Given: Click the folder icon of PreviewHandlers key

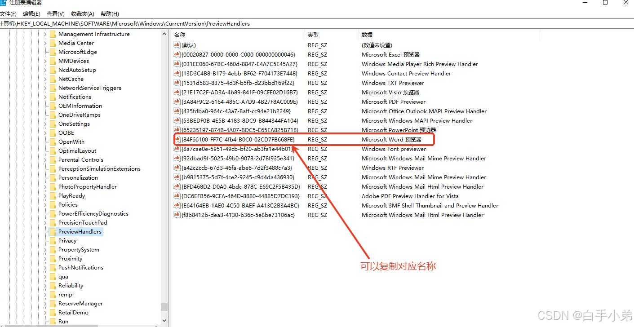Looking at the screenshot, I should point(53,231).
